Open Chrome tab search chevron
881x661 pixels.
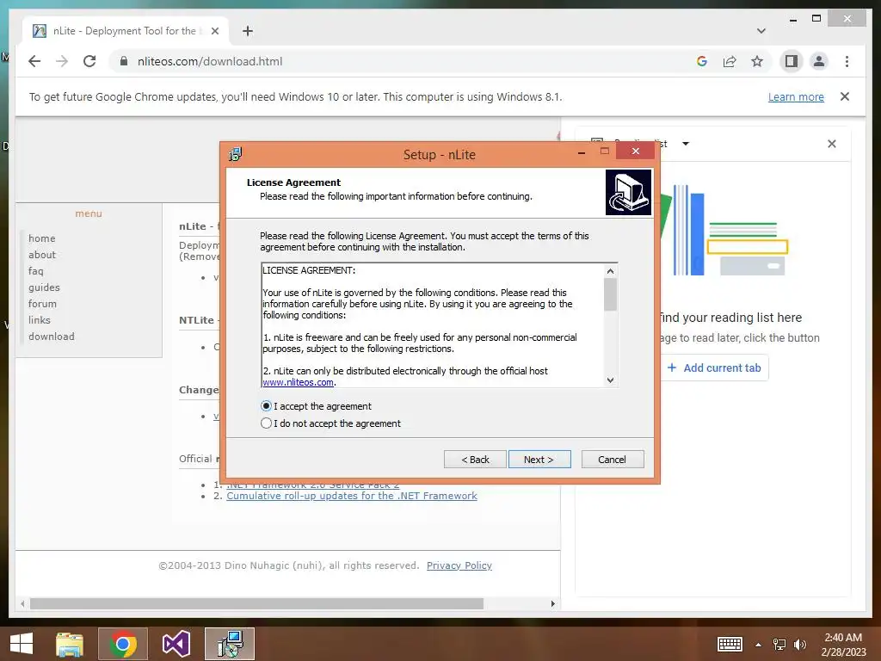click(x=761, y=31)
